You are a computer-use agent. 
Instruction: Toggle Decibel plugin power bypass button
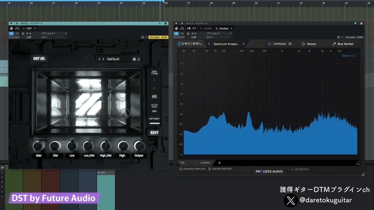point(176,34)
